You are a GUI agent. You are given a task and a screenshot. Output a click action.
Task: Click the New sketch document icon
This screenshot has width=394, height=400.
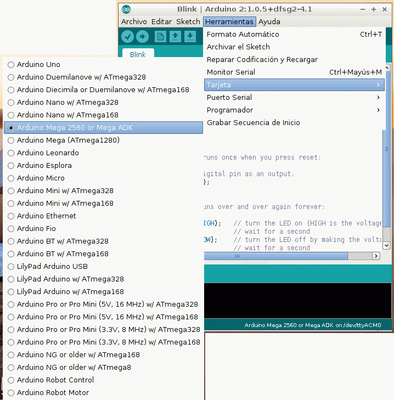[x=161, y=36]
